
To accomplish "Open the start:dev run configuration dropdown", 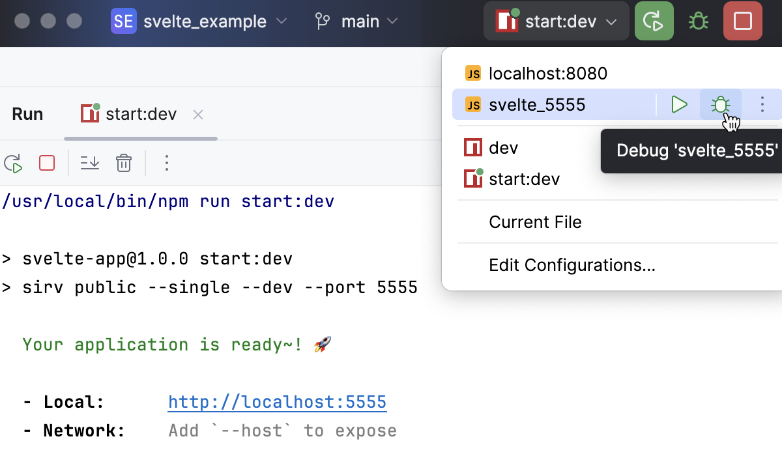I will pos(556,20).
